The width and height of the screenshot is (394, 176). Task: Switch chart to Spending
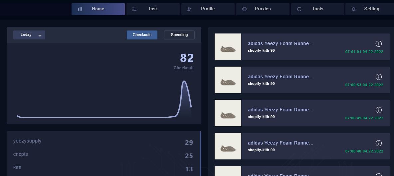click(x=179, y=35)
